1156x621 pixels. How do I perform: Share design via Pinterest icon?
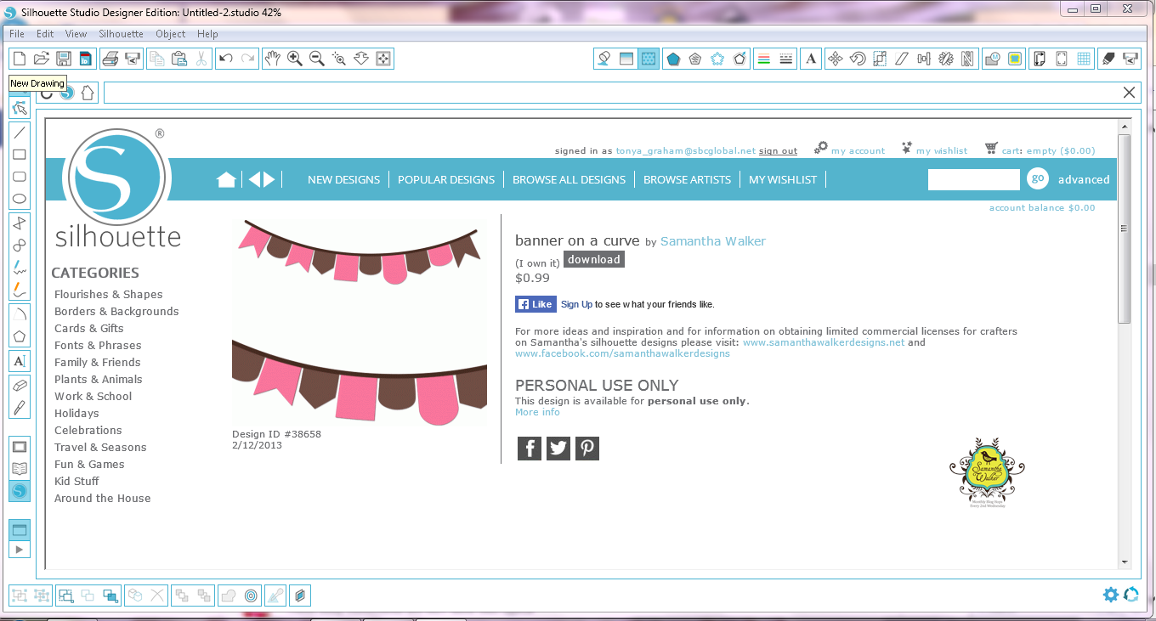587,448
